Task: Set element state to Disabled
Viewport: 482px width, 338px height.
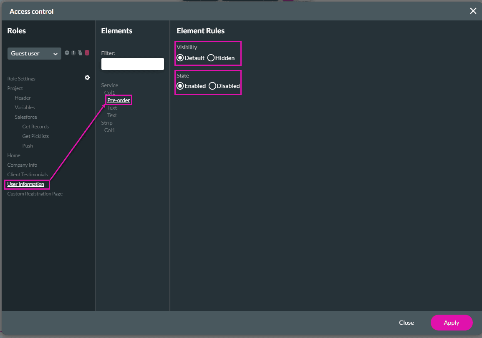Action: click(212, 86)
